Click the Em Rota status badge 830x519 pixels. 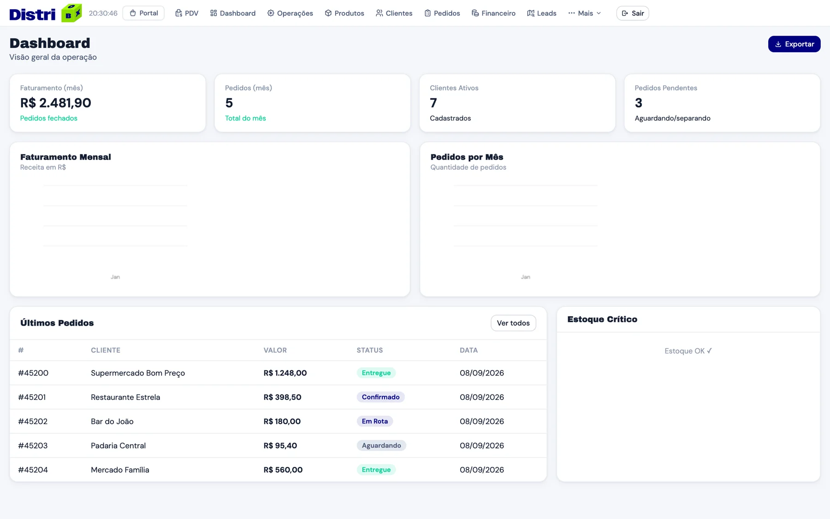tap(375, 421)
